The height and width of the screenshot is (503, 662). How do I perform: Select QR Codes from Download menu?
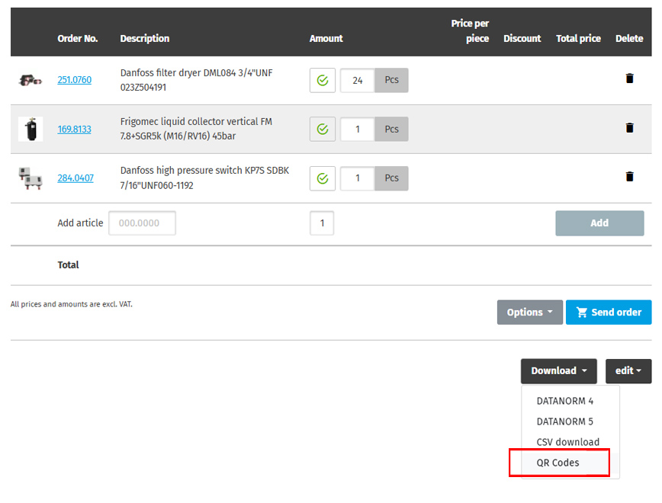[558, 463]
